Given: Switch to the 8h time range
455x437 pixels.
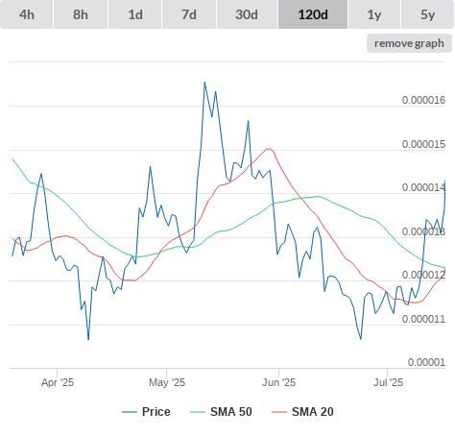Looking at the screenshot, I should tap(81, 14).
